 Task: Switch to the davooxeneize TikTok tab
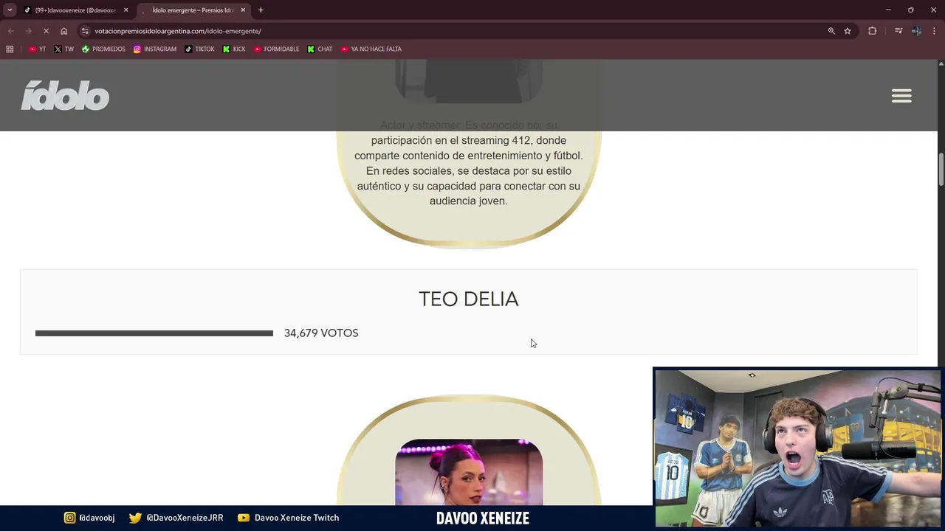75,10
